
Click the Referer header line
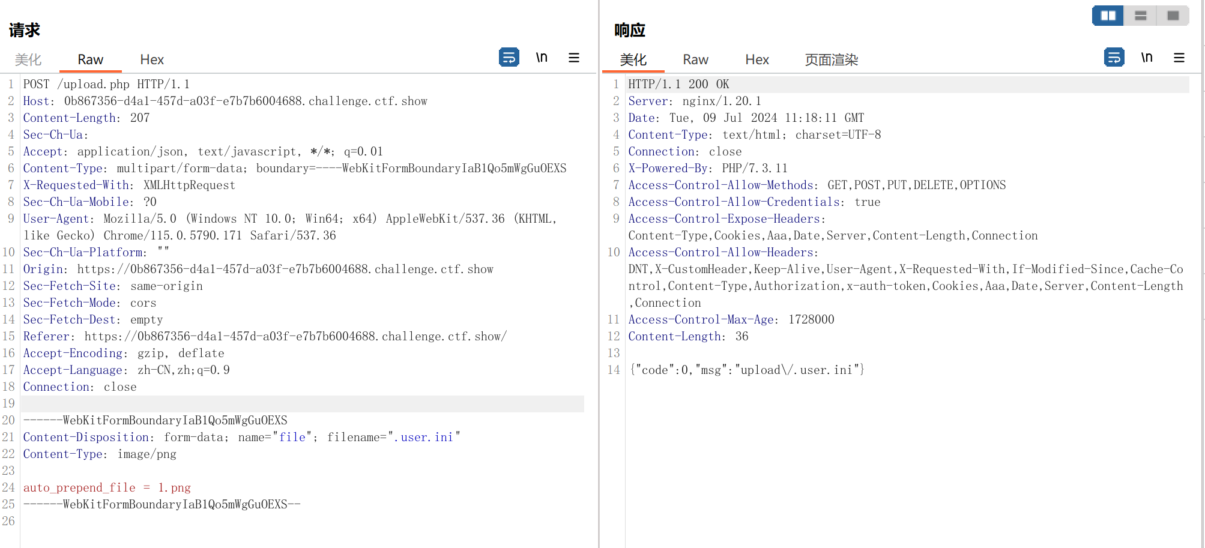click(x=265, y=336)
